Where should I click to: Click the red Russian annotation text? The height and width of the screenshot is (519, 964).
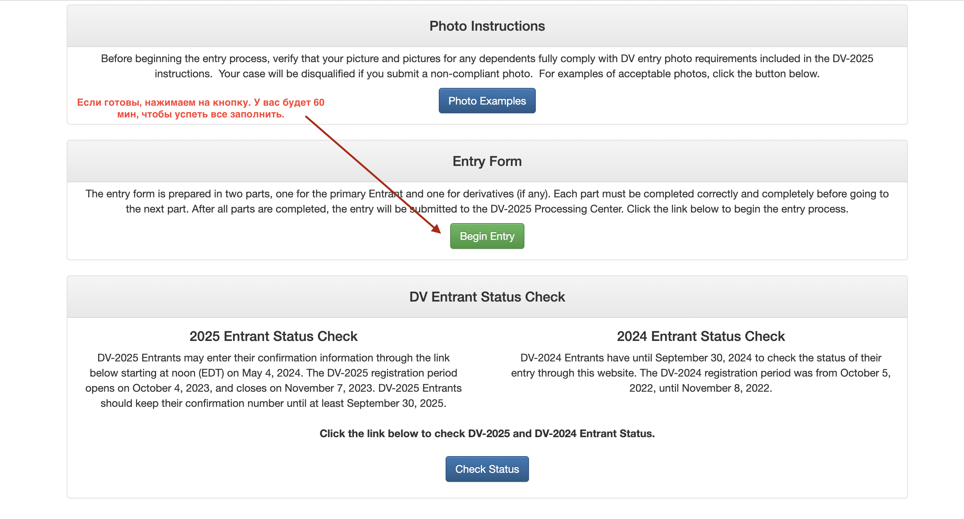pyautogui.click(x=200, y=108)
